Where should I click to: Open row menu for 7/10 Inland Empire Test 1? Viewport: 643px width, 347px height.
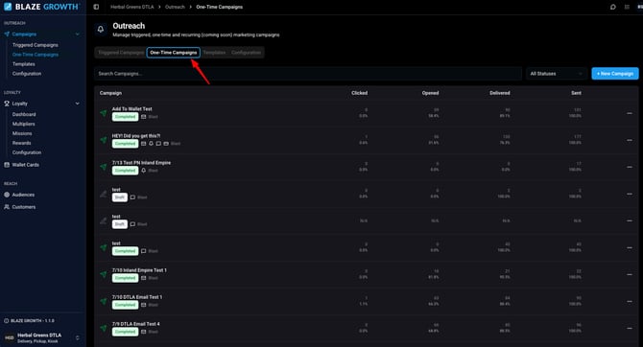click(630, 274)
